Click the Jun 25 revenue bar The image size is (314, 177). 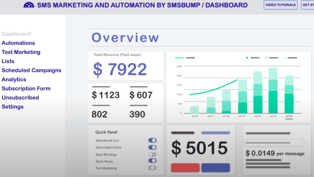pos(273,90)
